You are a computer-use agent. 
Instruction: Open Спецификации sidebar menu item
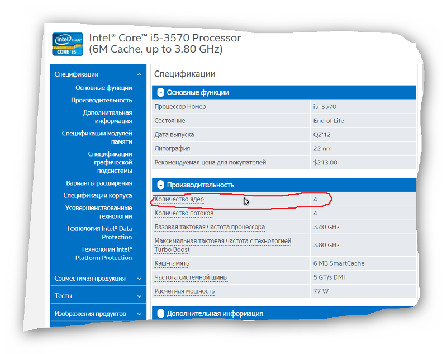pyautogui.click(x=77, y=74)
